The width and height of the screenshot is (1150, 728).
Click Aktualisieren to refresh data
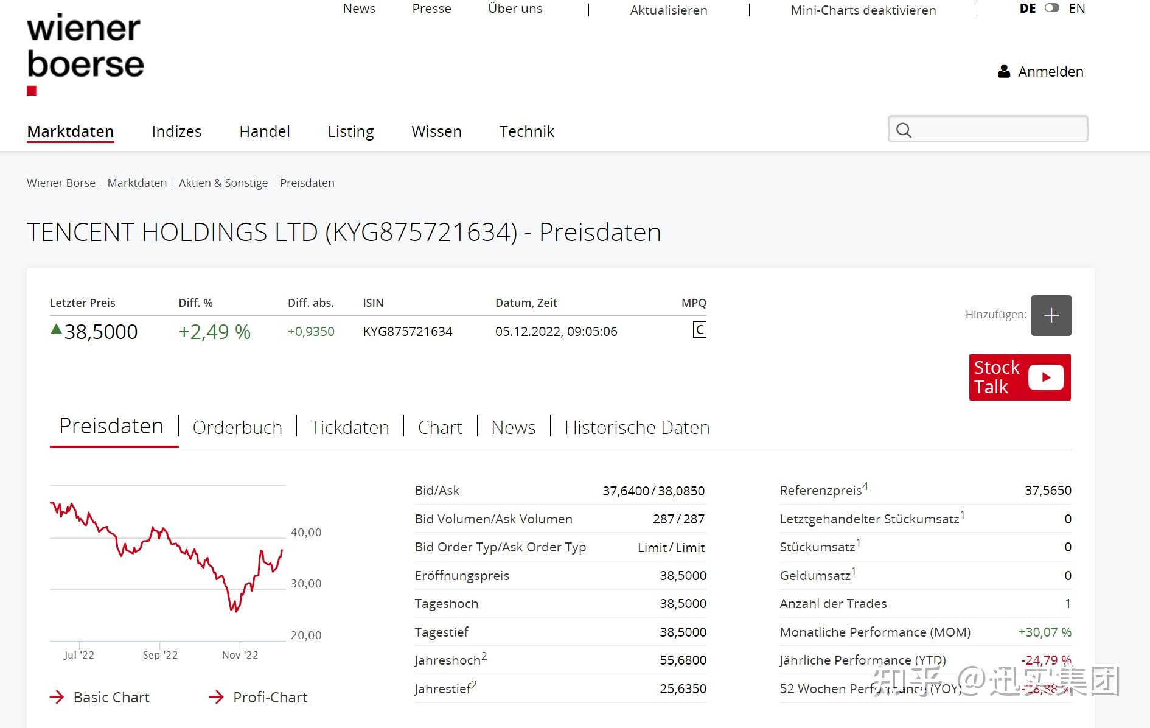pos(669,10)
